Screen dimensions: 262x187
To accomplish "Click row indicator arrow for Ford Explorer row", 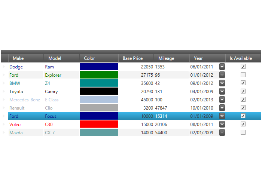I will tap(4, 75).
